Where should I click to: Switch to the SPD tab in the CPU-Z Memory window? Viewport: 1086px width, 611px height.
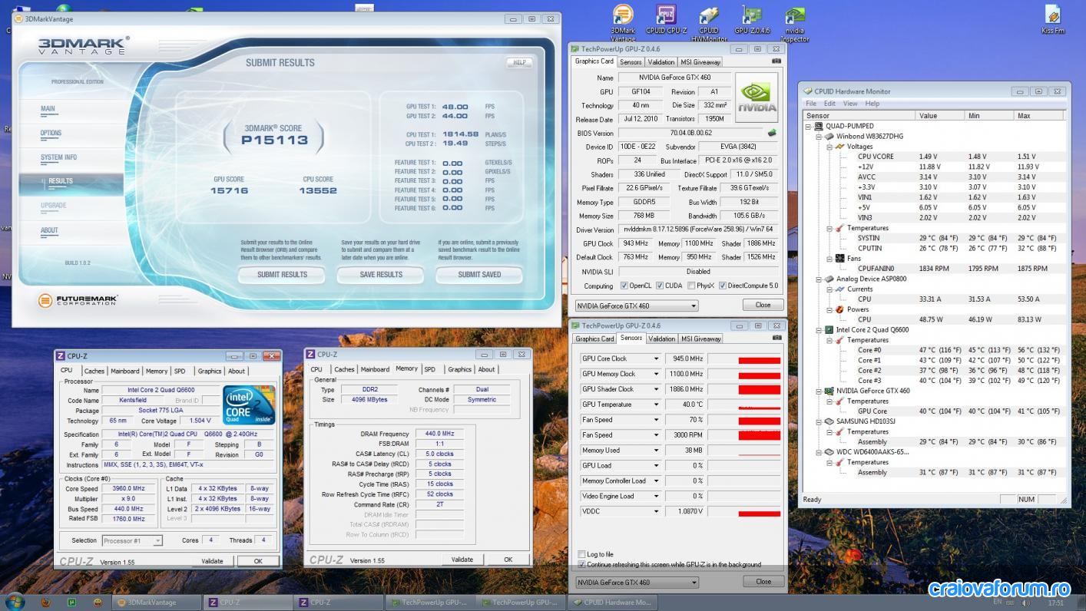pyautogui.click(x=429, y=369)
